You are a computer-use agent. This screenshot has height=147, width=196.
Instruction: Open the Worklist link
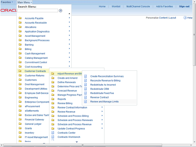pos(116,6)
